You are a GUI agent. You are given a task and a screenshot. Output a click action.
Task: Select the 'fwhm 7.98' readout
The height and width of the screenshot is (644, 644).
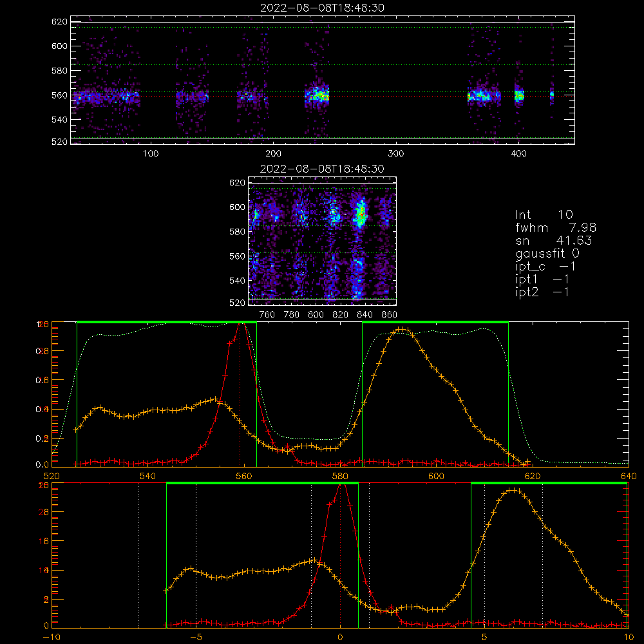pyautogui.click(x=556, y=227)
